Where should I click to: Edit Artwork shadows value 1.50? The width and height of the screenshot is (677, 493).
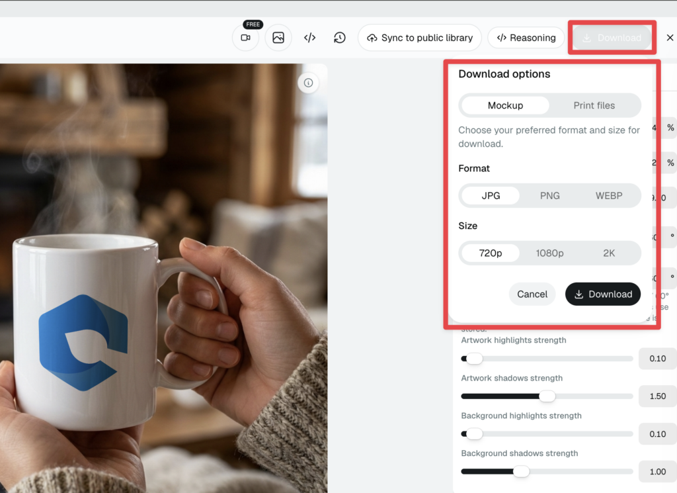(658, 396)
